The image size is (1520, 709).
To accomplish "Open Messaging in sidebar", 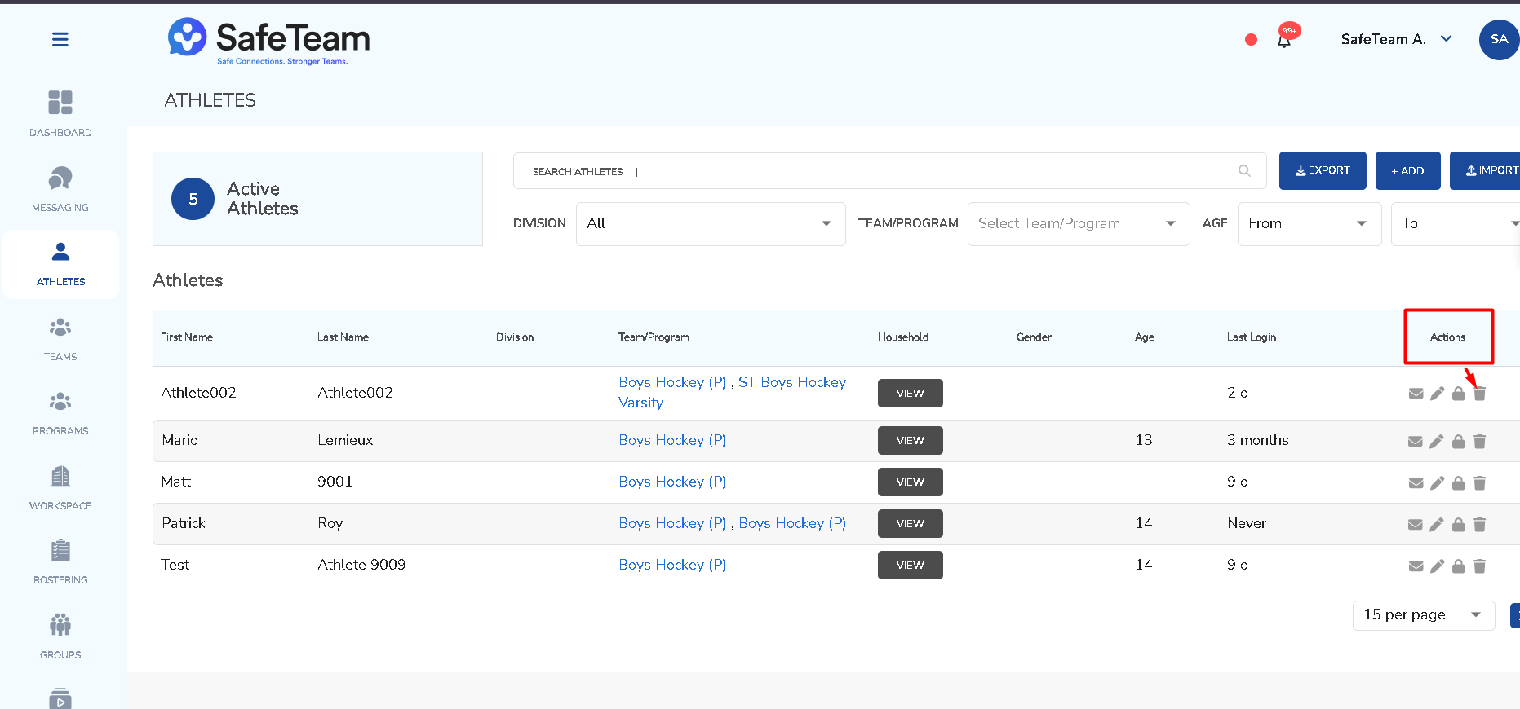I will click(x=60, y=189).
